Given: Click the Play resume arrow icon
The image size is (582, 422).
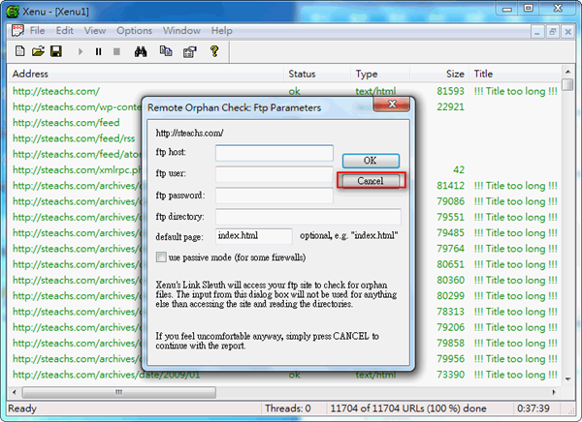Looking at the screenshot, I should click(x=81, y=51).
